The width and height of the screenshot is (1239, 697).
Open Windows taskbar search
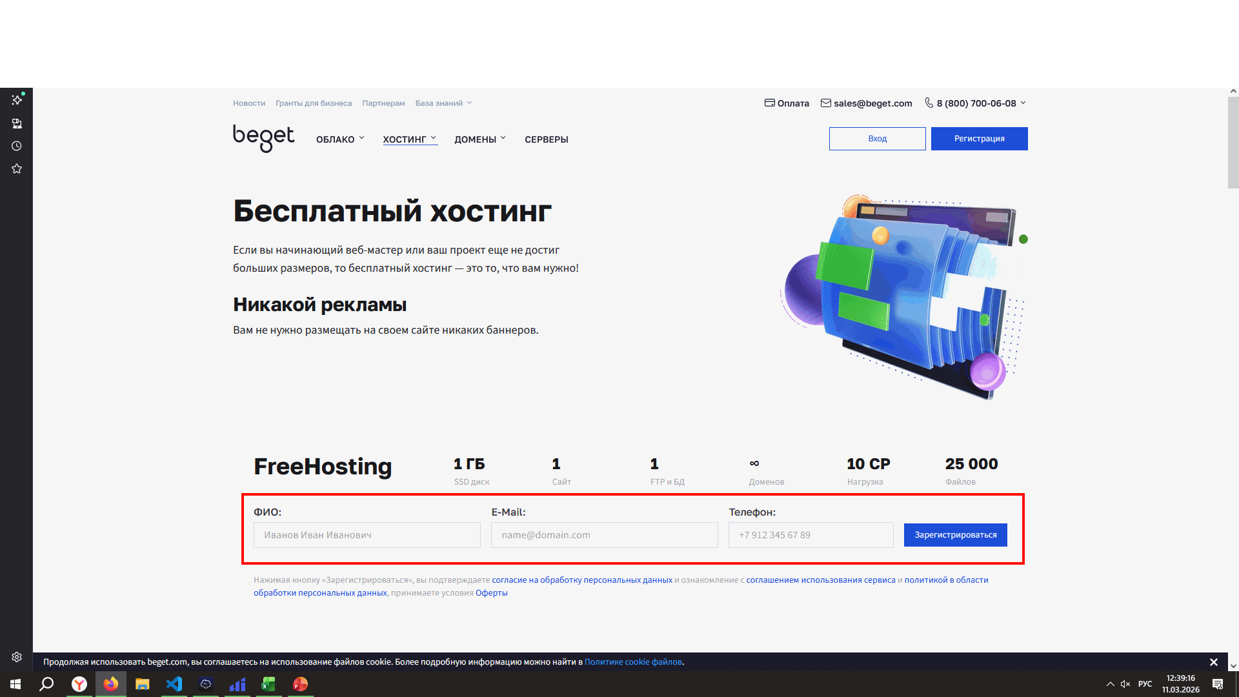click(46, 684)
